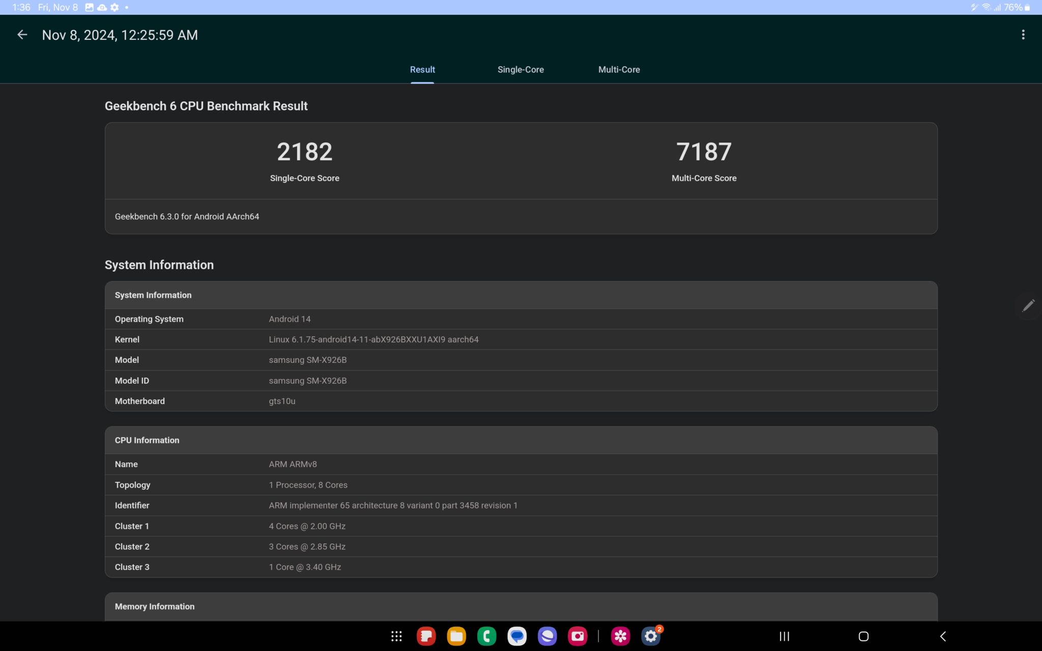Tap the Operating System row Android 14

click(x=521, y=319)
